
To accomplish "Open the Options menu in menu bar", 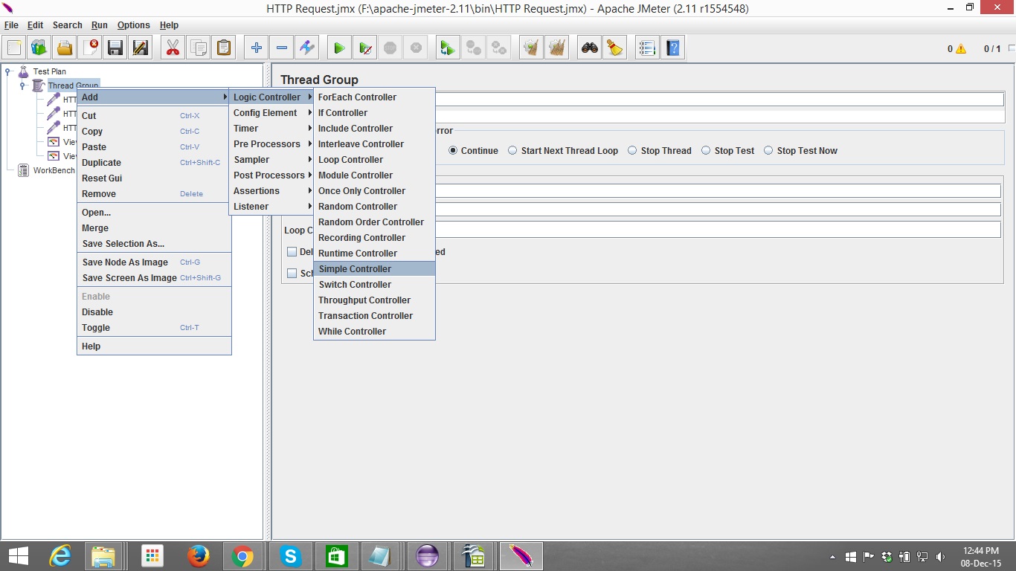I will [x=134, y=25].
